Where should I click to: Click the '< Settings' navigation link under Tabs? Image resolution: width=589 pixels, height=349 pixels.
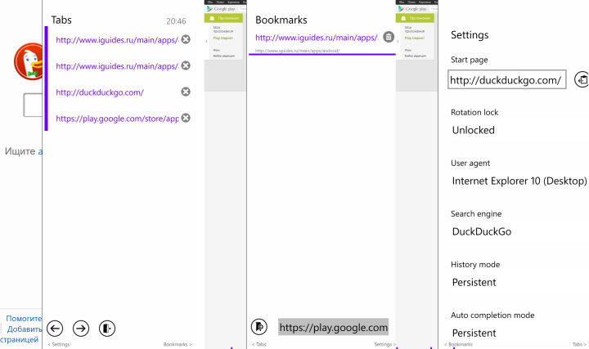(59, 344)
